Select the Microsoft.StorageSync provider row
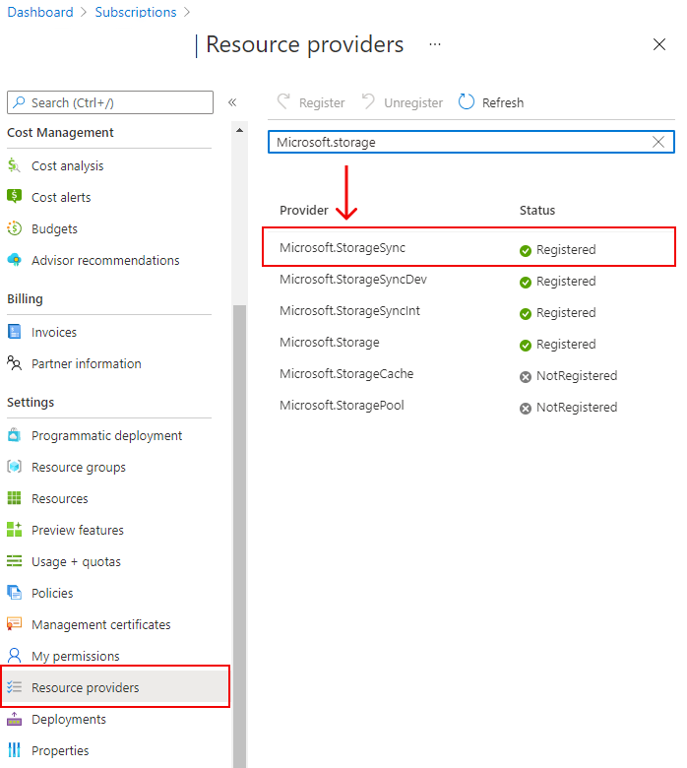Viewport: 687px width, 768px height. [x=469, y=247]
